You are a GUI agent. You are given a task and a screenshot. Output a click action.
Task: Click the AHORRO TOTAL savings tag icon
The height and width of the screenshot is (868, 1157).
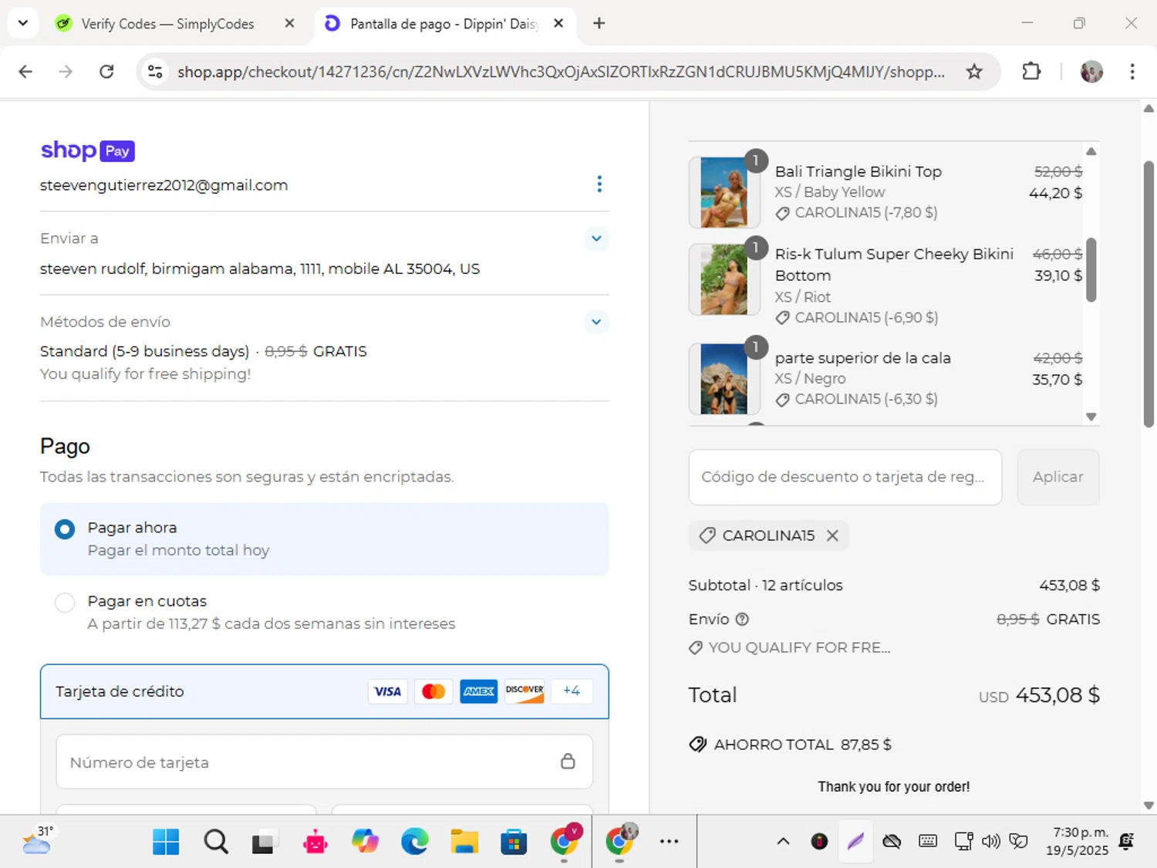697,745
